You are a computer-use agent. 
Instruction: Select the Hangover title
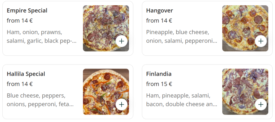point(160,11)
